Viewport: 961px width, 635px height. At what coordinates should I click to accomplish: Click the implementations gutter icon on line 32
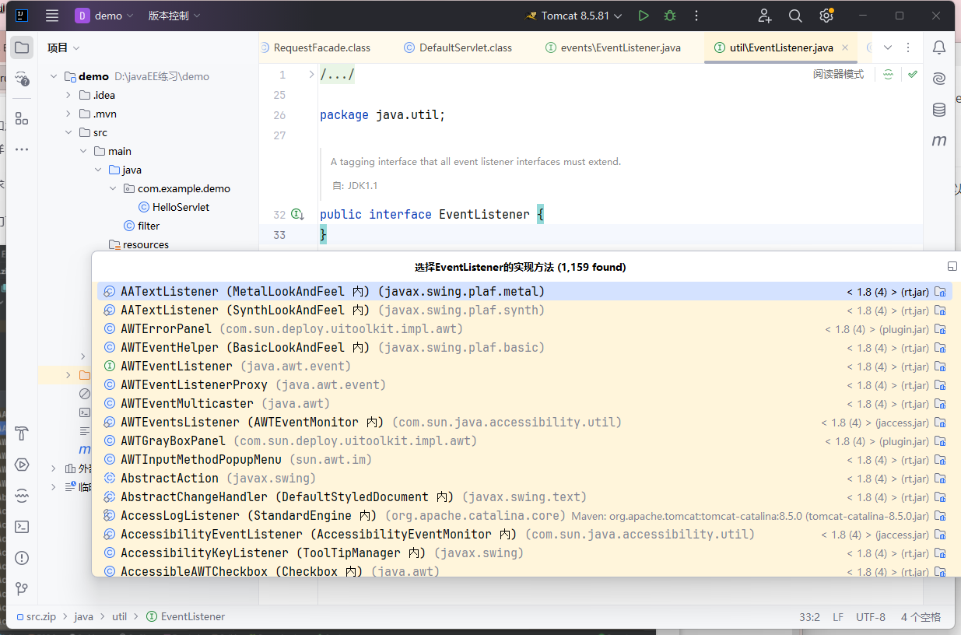coord(296,214)
